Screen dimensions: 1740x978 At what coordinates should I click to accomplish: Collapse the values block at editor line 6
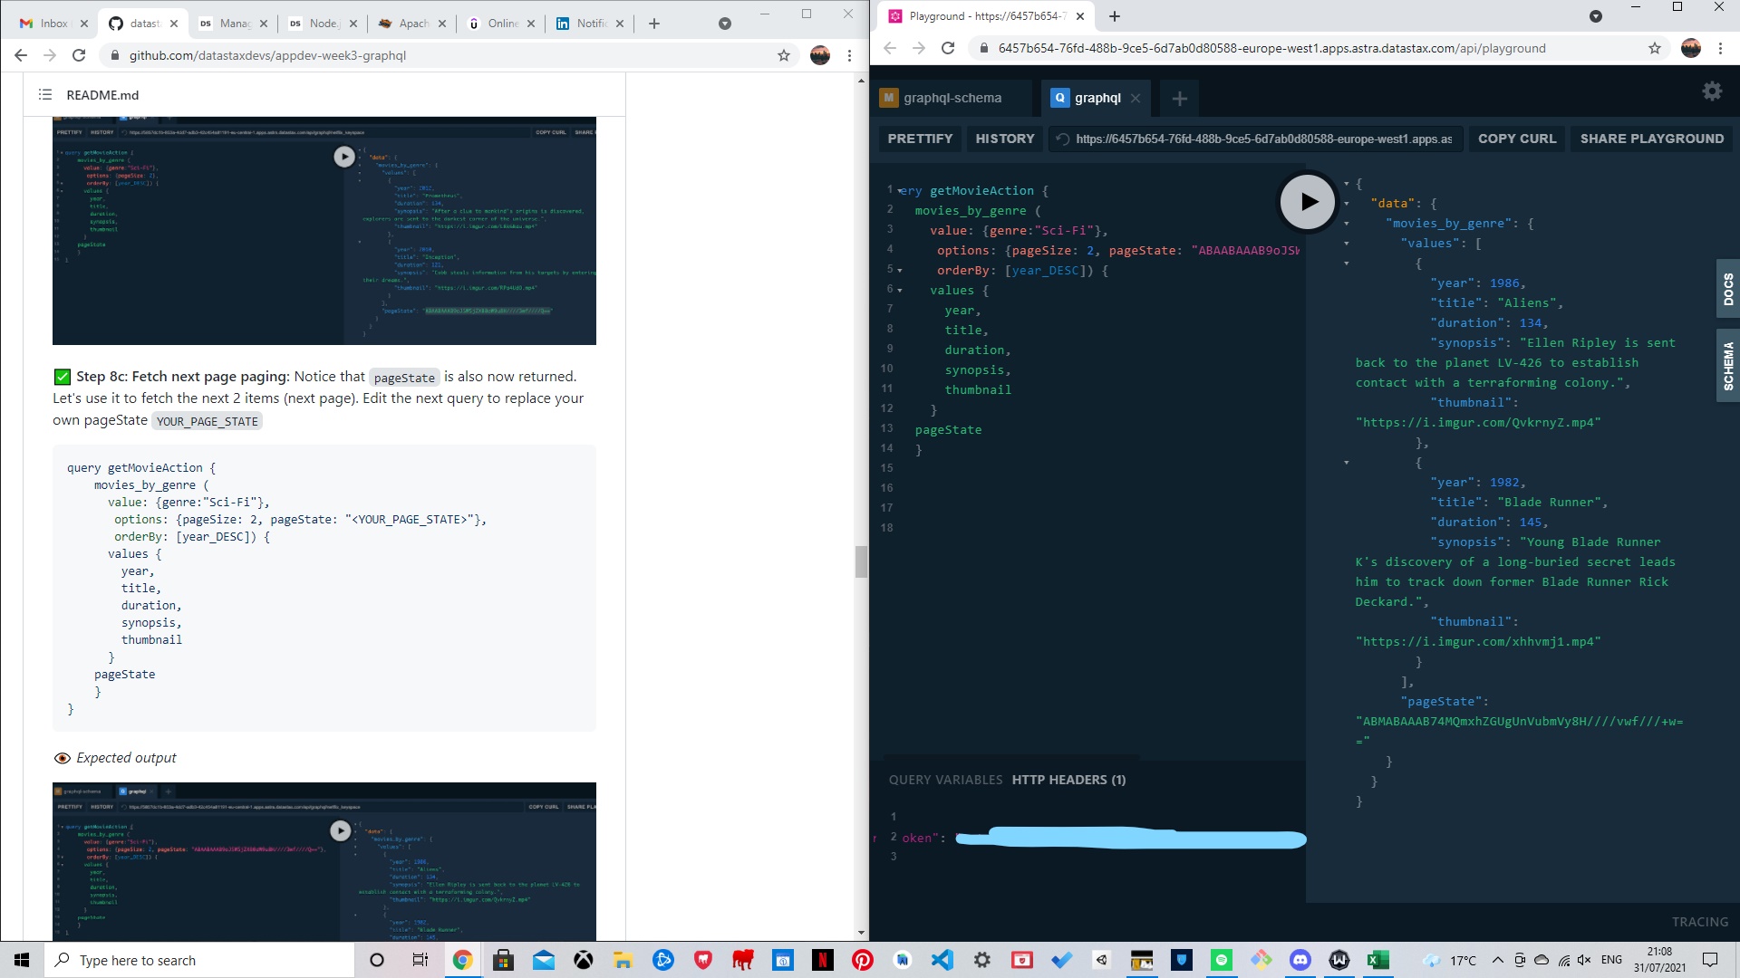[x=898, y=290]
